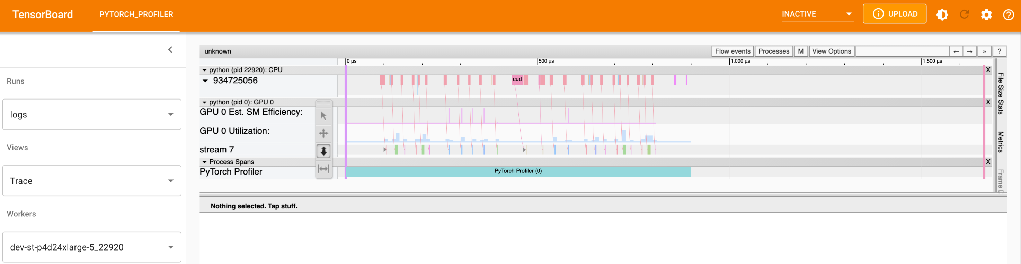Select the zoom tool
The image size is (1021, 264).
click(323, 151)
